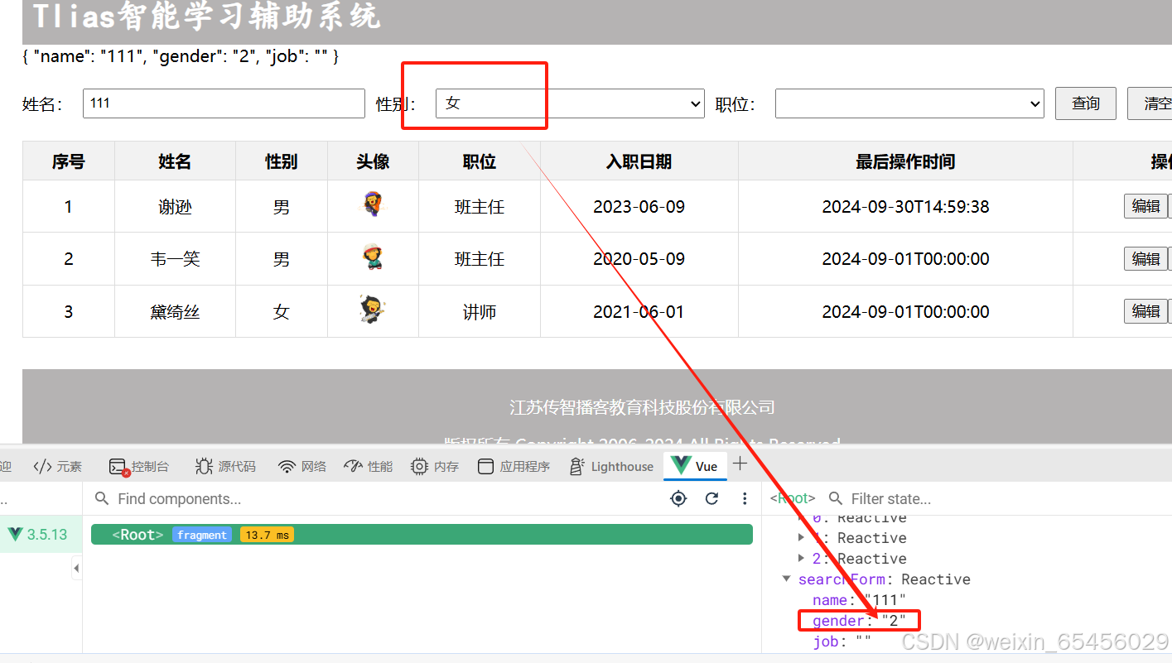
Task: Collapse the devtools left panel with the chevron
Action: (76, 567)
